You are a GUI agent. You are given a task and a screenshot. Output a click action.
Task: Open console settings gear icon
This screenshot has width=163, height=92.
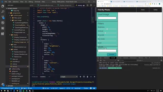point(161,60)
